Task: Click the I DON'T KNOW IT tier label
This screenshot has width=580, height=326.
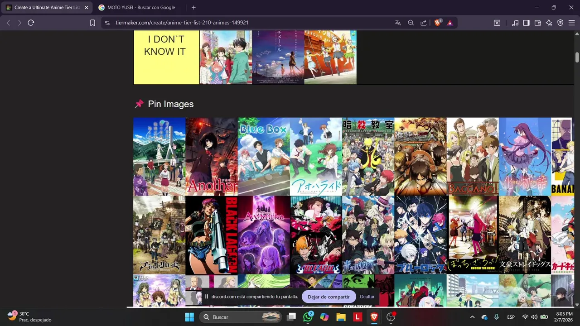Action: (x=166, y=58)
